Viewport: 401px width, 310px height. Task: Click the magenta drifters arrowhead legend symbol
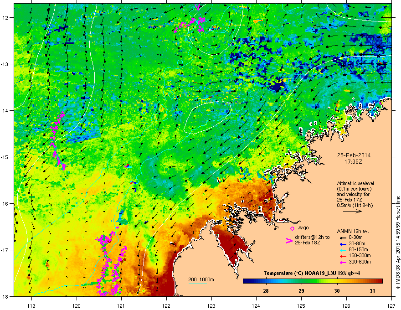(289, 241)
